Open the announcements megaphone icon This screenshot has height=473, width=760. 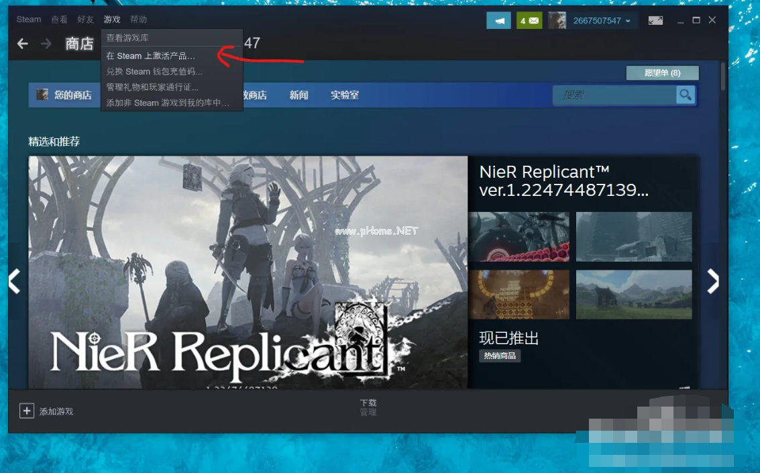click(x=498, y=21)
